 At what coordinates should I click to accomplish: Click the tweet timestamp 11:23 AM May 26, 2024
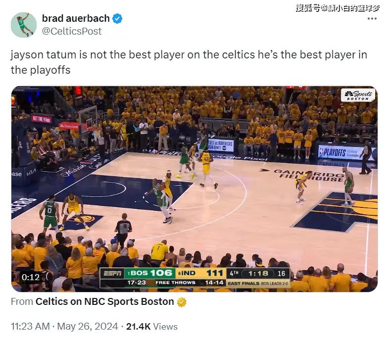click(x=64, y=326)
